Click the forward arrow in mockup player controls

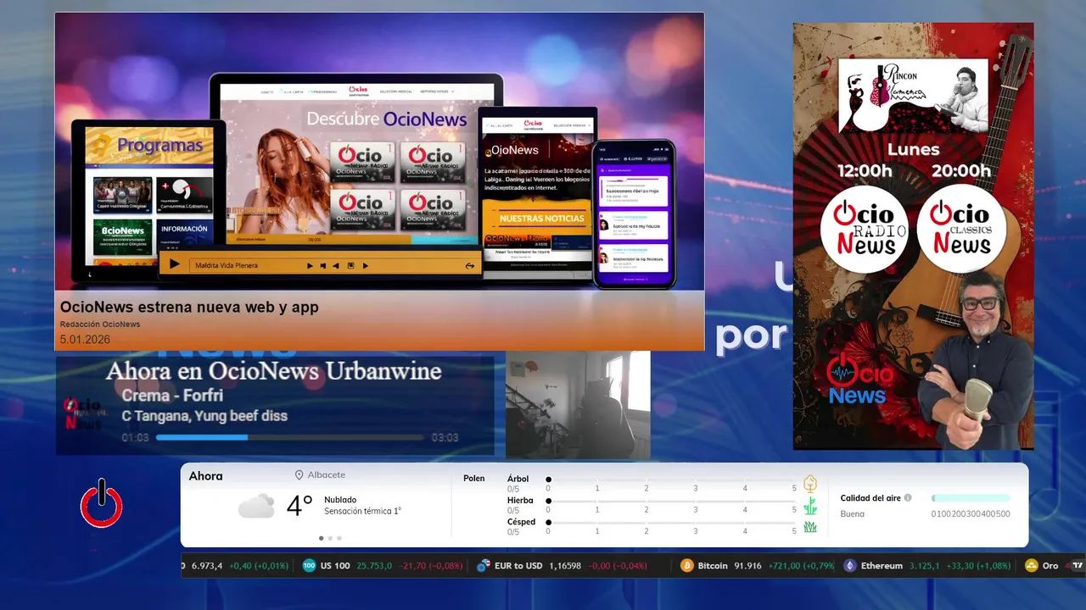click(366, 266)
